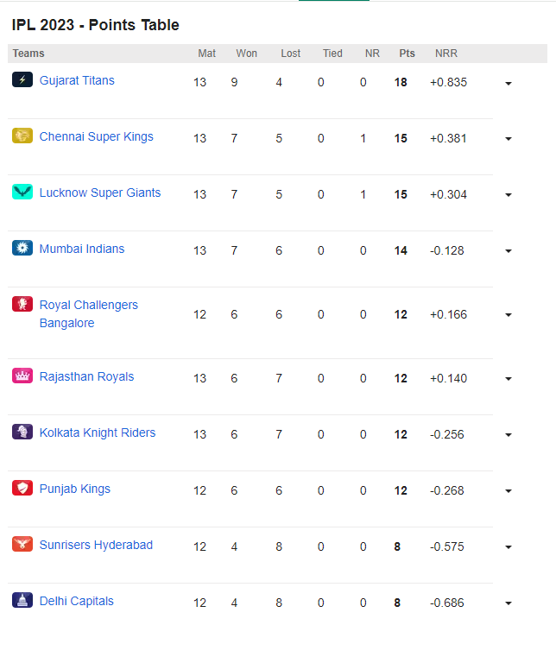The height and width of the screenshot is (663, 556).
Task: Expand Kolkata Knight Riders match details
Action: [x=509, y=435]
